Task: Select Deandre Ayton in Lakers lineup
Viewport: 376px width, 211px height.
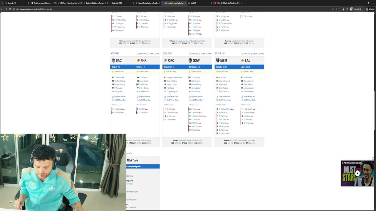Action: coord(249,91)
